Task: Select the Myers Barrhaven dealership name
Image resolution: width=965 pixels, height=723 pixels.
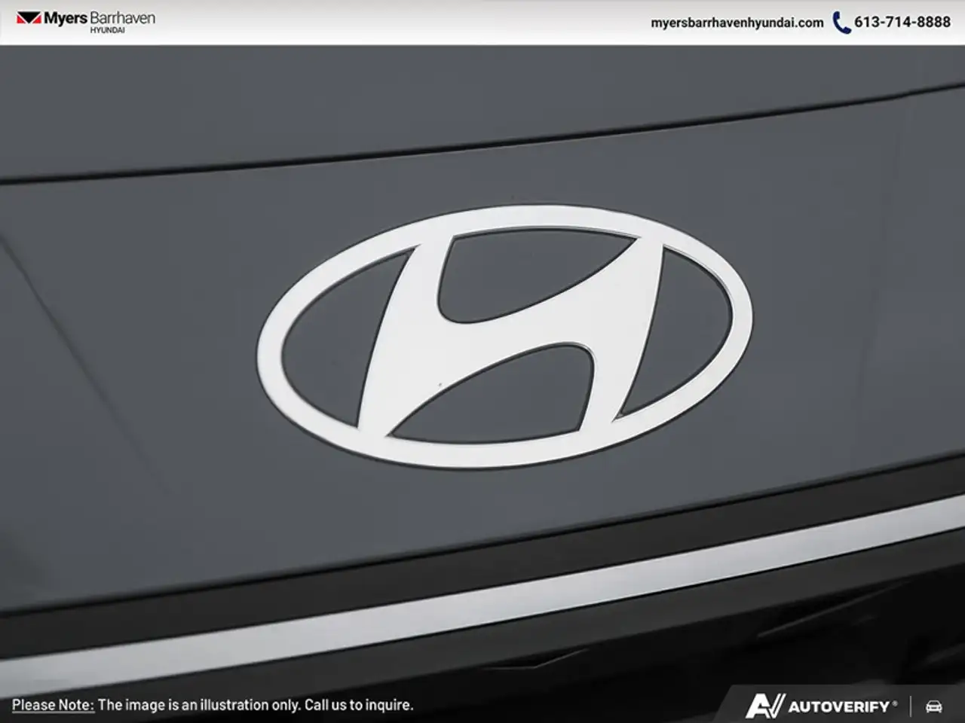Action: point(100,18)
